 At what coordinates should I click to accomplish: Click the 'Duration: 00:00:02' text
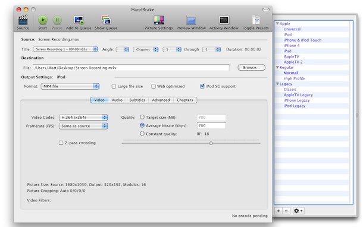pyautogui.click(x=243, y=49)
